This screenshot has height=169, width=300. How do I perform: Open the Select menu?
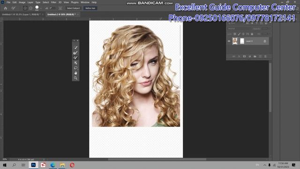coord(46,2)
